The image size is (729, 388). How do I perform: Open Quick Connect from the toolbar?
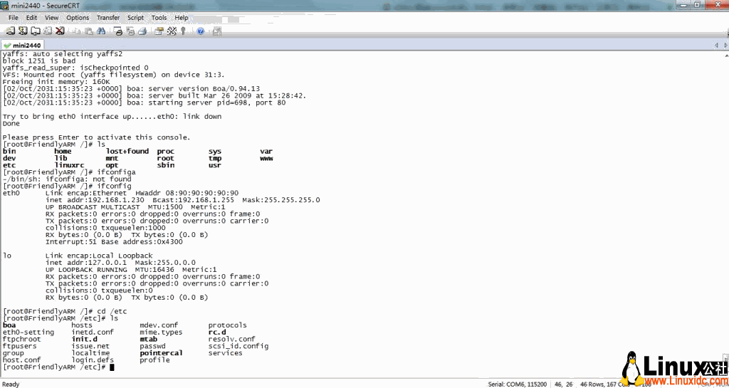23,31
